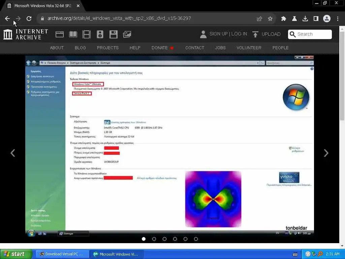345x259 pixels.
Task: Click the SIGN UP link
Action: (x=218, y=34)
